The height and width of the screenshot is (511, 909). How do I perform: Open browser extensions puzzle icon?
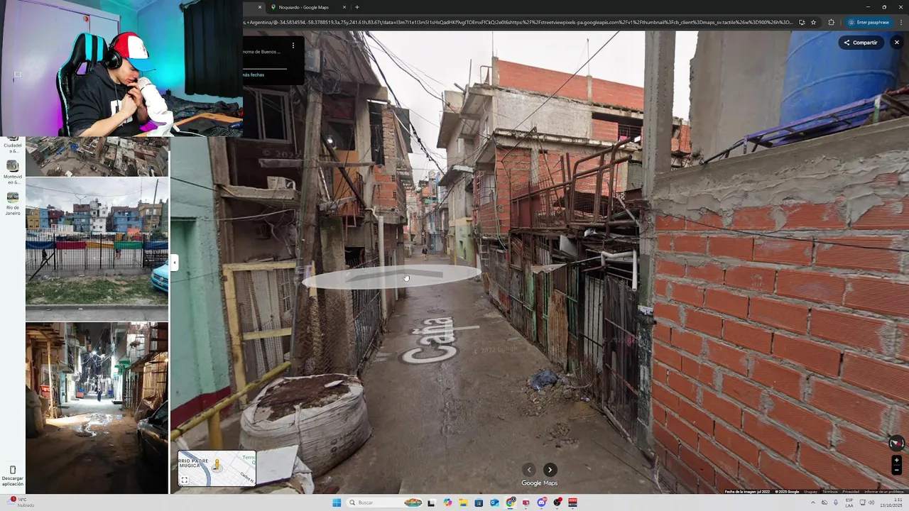tap(832, 22)
